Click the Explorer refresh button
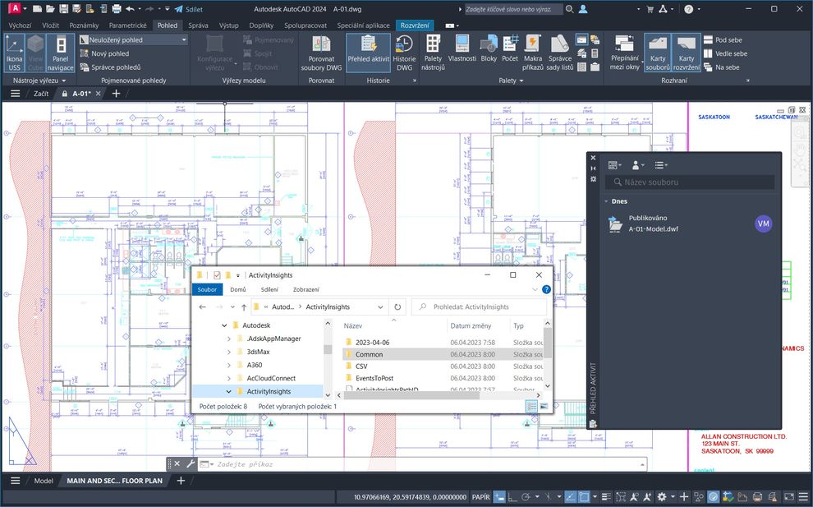This screenshot has width=813, height=507. click(397, 307)
